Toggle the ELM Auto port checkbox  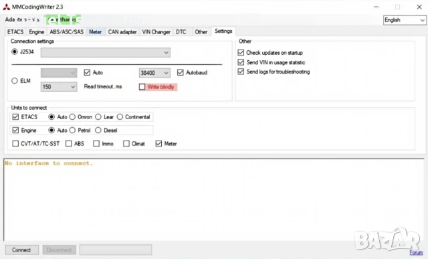87,72
